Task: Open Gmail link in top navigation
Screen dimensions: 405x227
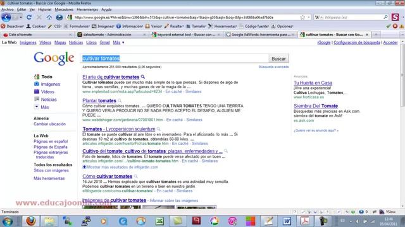Action: 104,42
